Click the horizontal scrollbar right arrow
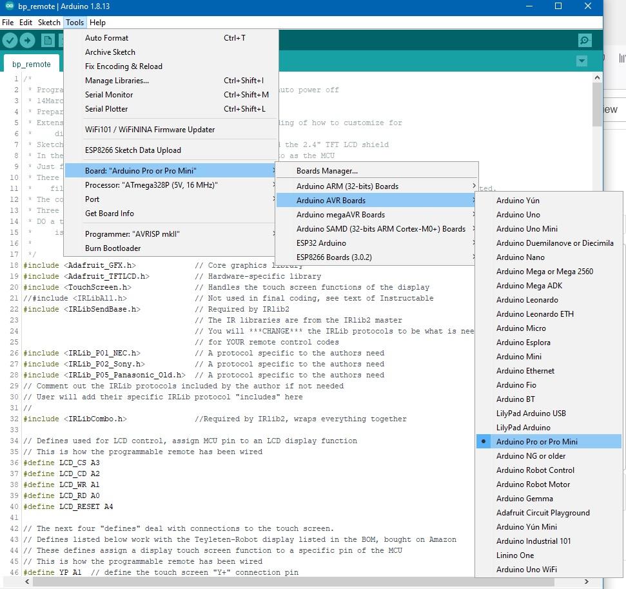626x589 pixels. click(x=586, y=581)
